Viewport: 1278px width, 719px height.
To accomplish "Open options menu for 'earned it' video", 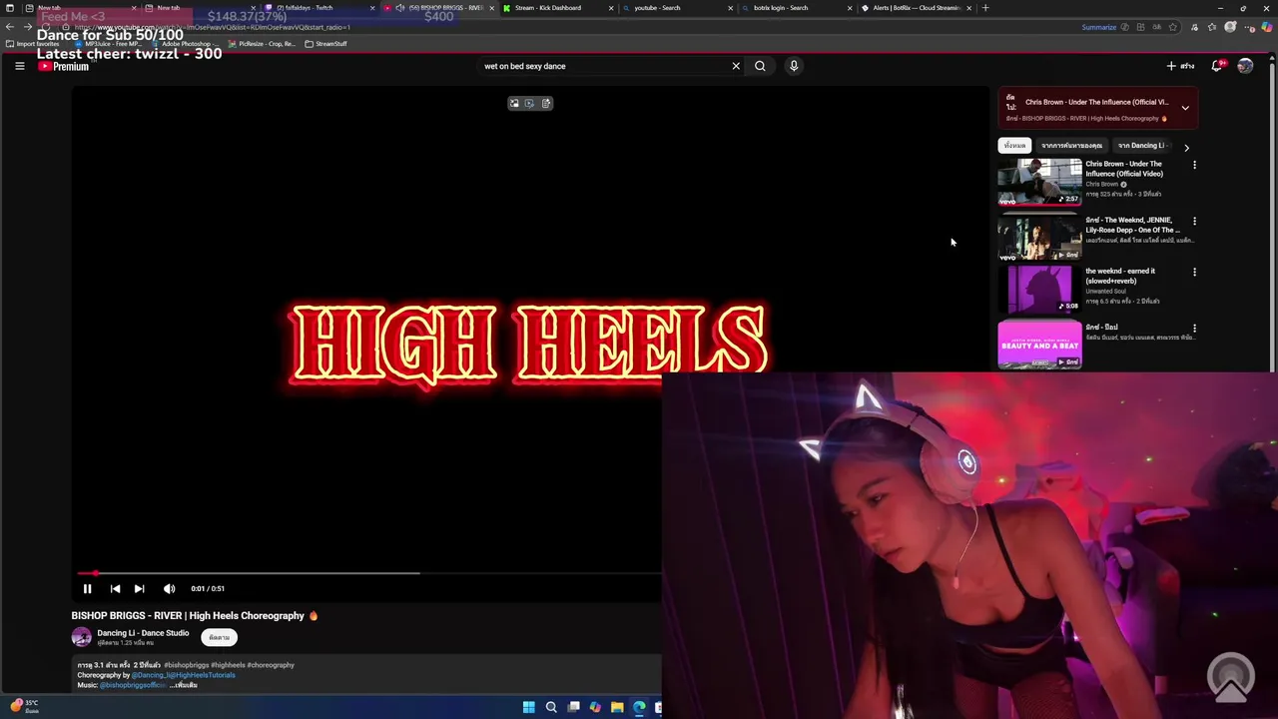I will [x=1194, y=272].
